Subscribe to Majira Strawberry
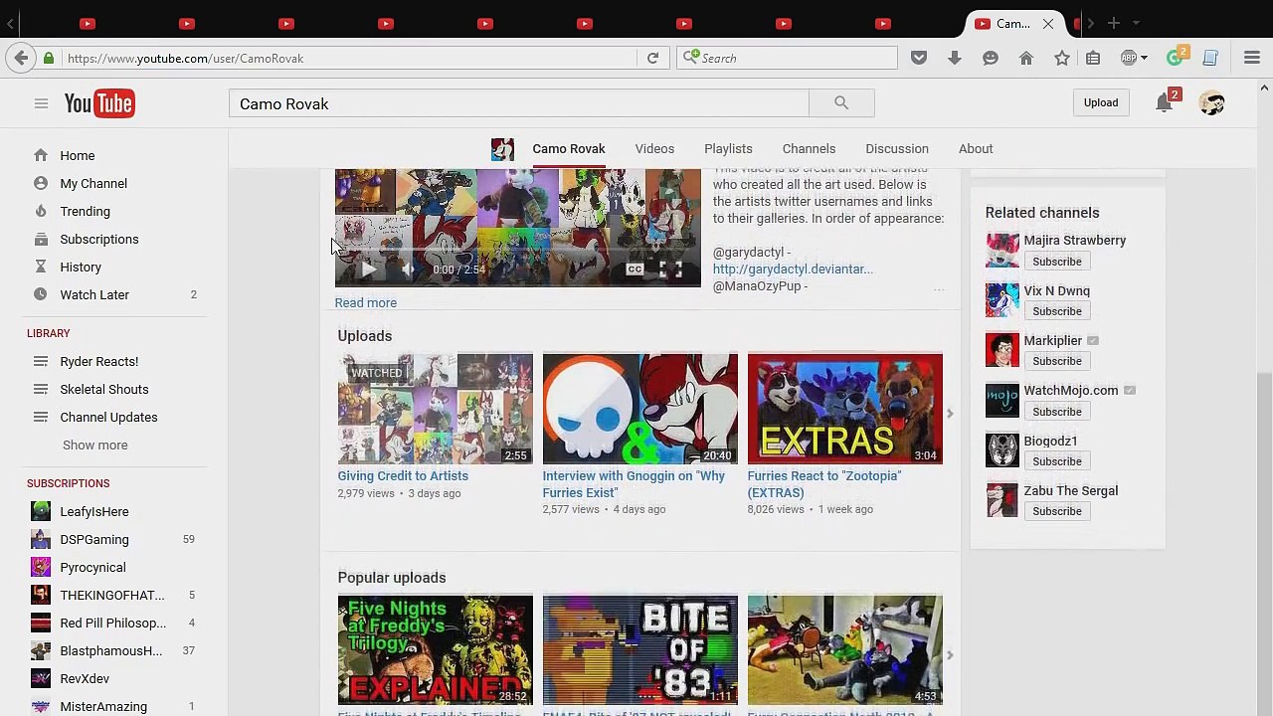1273x716 pixels. pos(1056,262)
